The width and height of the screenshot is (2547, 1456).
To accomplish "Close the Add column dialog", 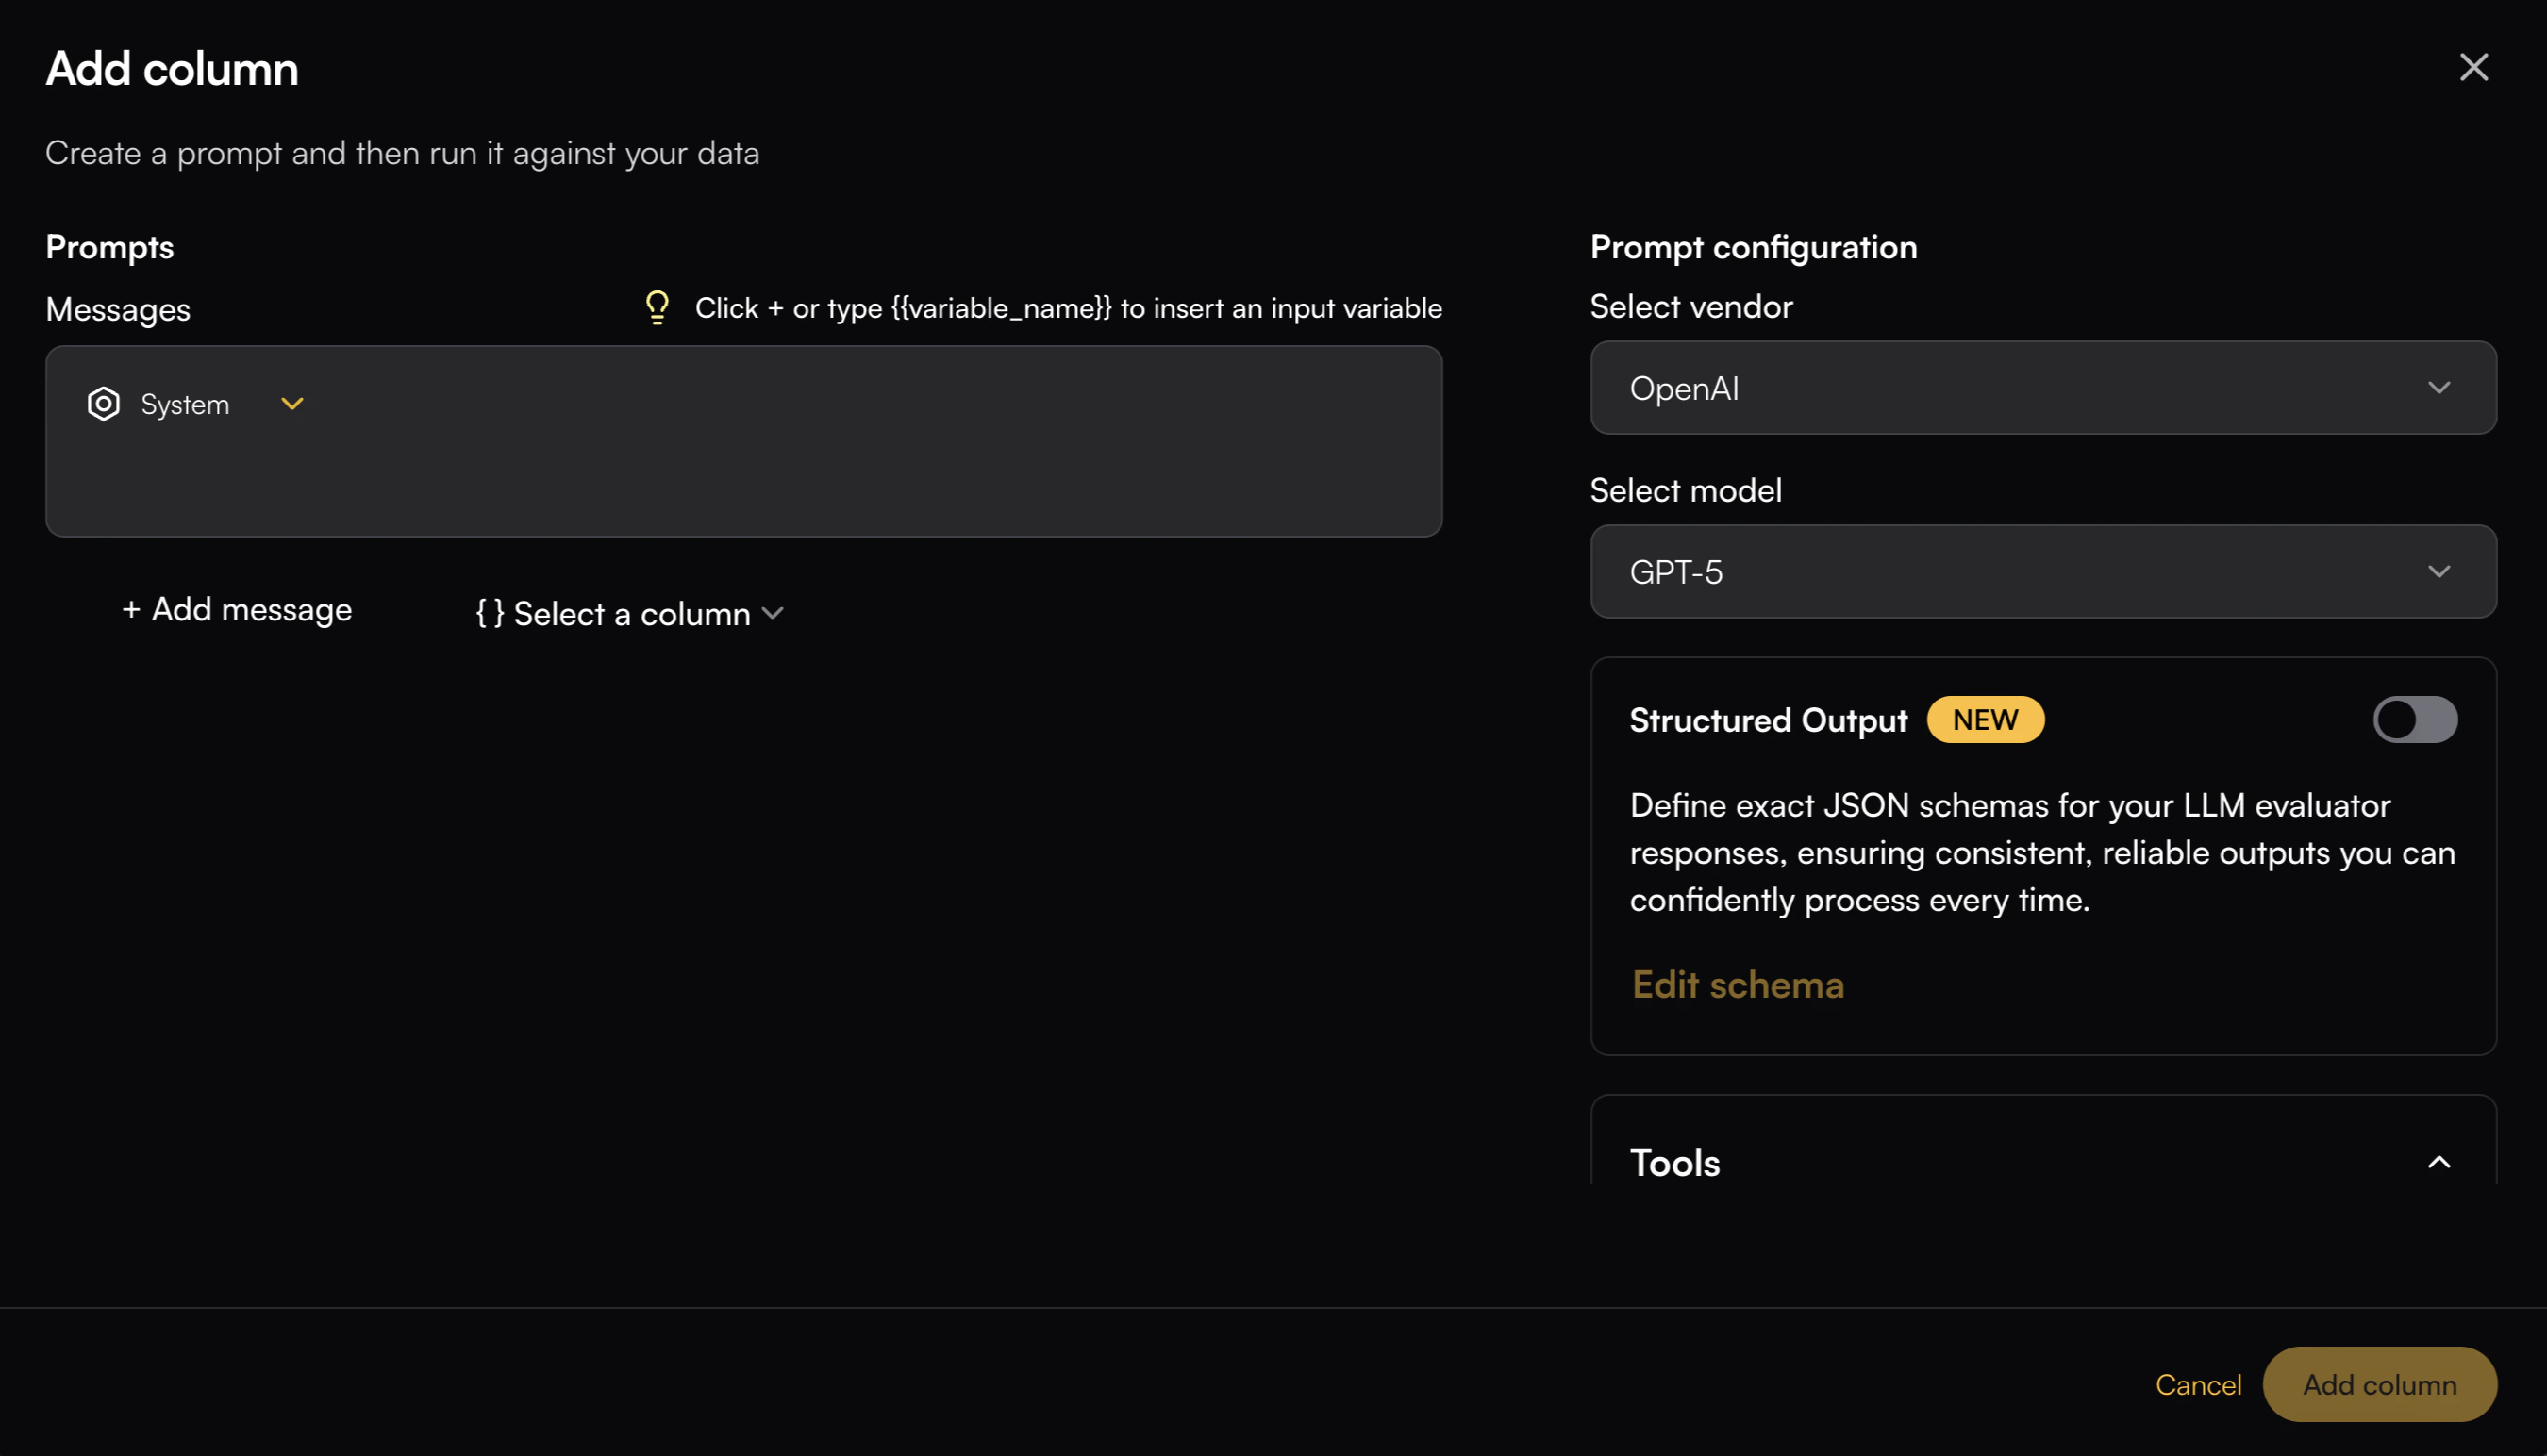I will [x=2473, y=68].
